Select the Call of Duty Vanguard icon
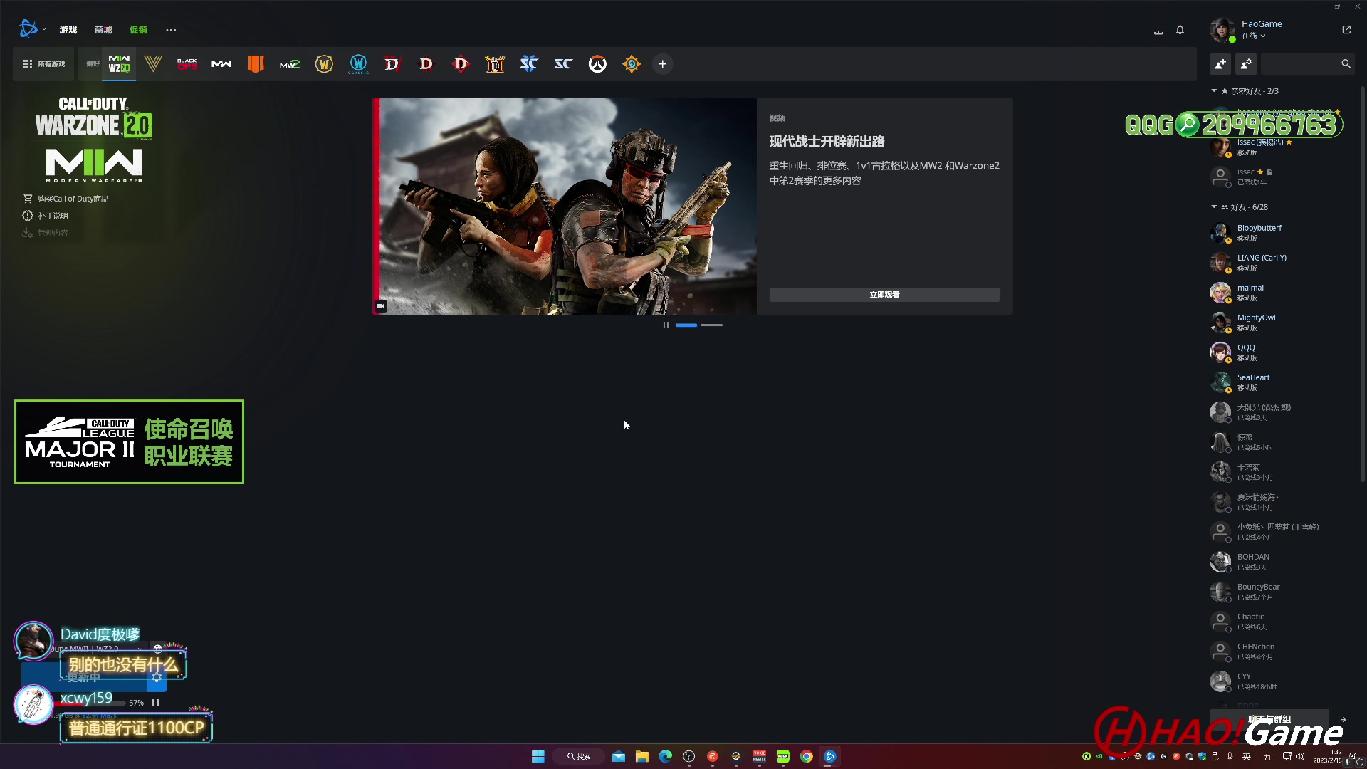Image resolution: width=1367 pixels, height=769 pixels. pos(153,64)
